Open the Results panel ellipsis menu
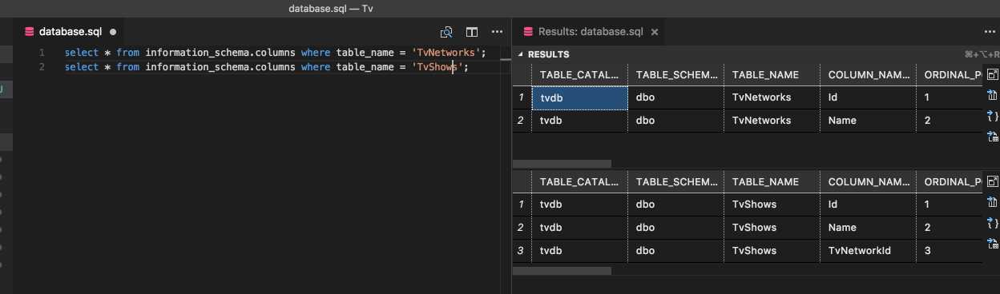 pyautogui.click(x=990, y=32)
